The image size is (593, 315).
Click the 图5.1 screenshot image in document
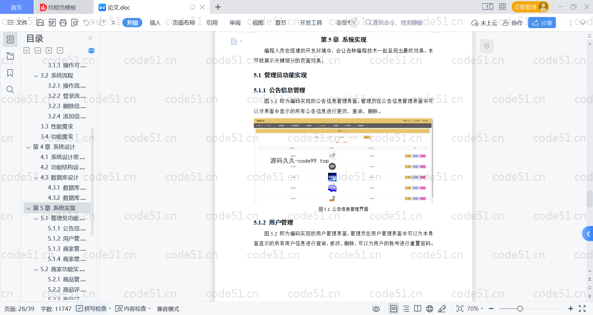point(343,161)
